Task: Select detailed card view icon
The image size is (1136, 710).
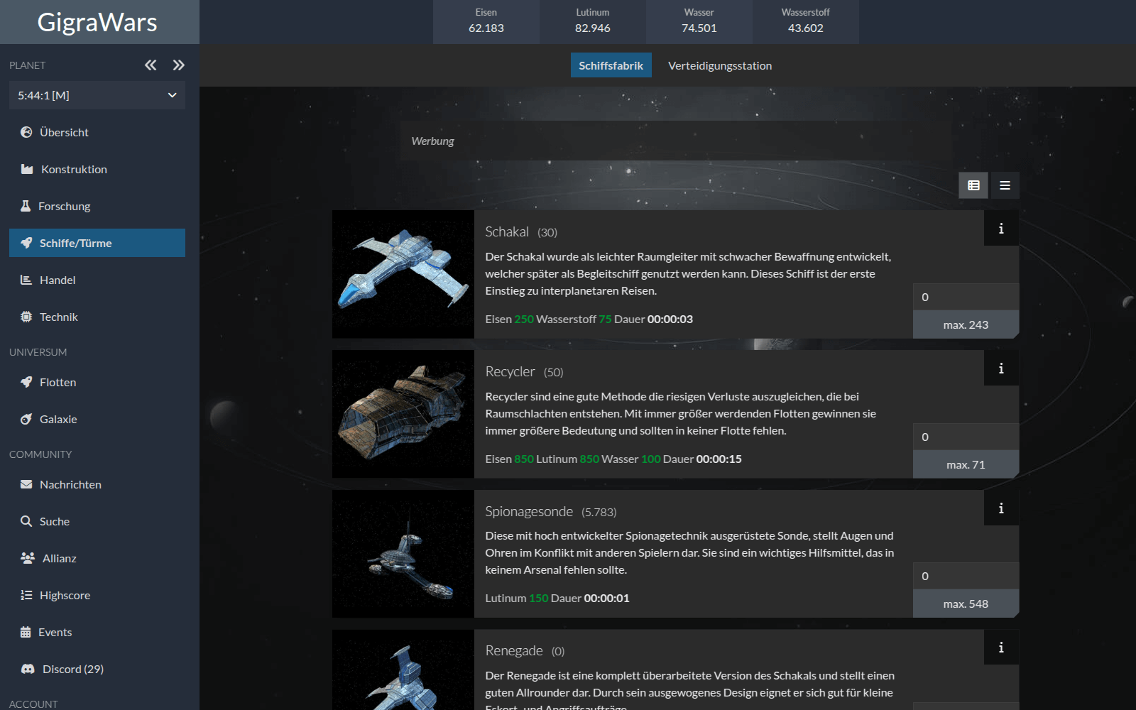Action: tap(973, 185)
